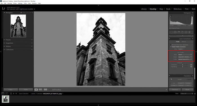Select the Adjustment Brush tool
The image size is (197, 106).
point(191,32)
